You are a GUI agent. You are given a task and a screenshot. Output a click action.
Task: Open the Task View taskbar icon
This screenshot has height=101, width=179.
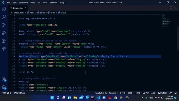pos(64,98)
